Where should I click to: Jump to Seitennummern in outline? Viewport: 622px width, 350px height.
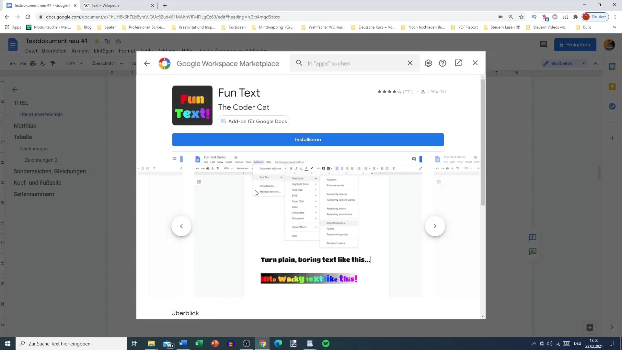pyautogui.click(x=34, y=194)
